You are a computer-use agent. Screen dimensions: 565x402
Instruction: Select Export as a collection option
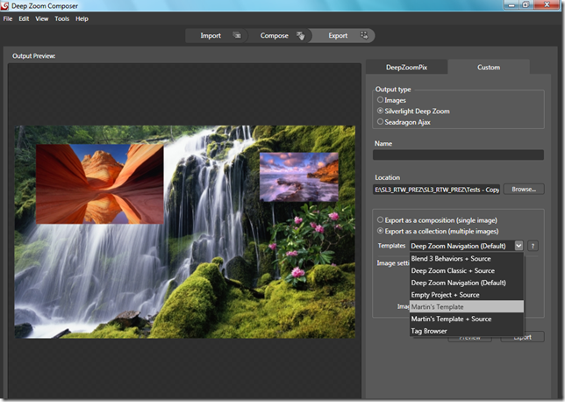379,230
